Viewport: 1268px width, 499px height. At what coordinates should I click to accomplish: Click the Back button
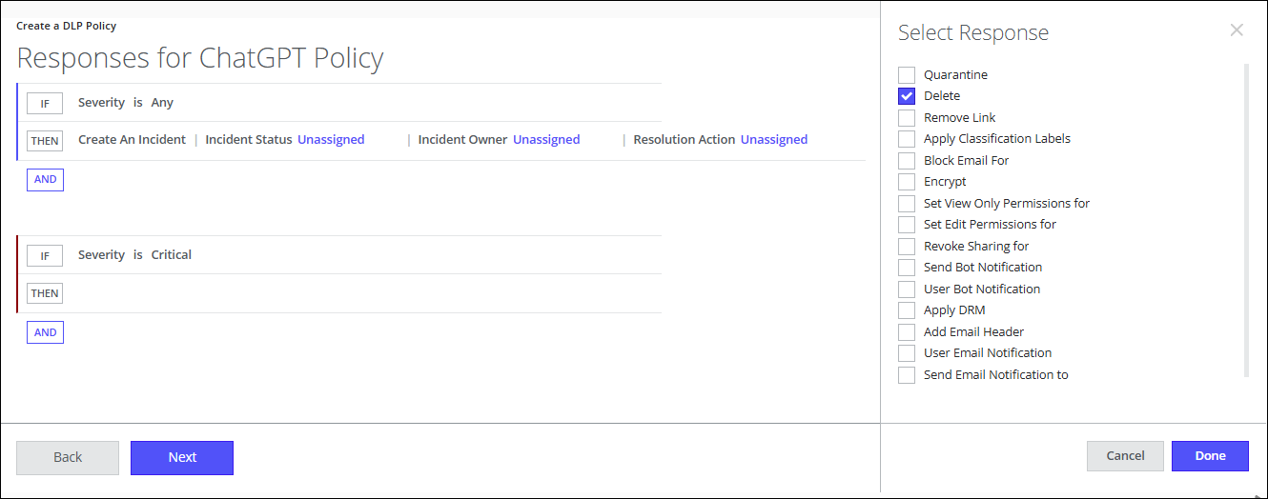pos(68,457)
